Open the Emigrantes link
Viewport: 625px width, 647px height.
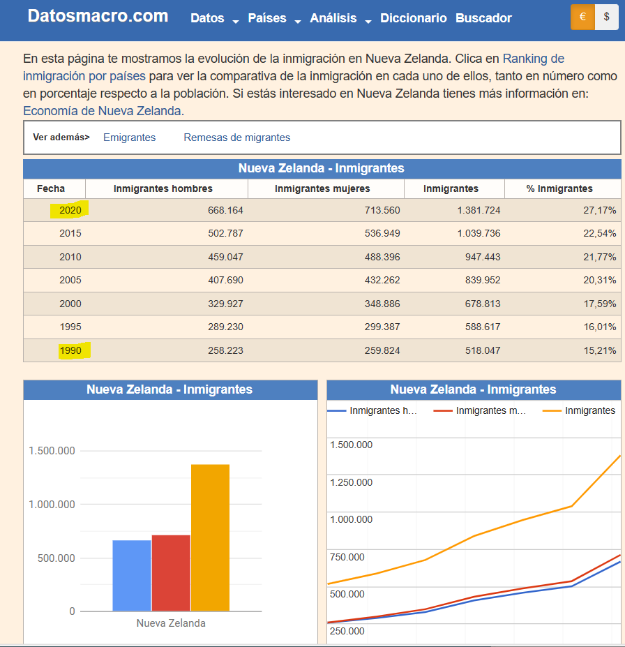129,137
